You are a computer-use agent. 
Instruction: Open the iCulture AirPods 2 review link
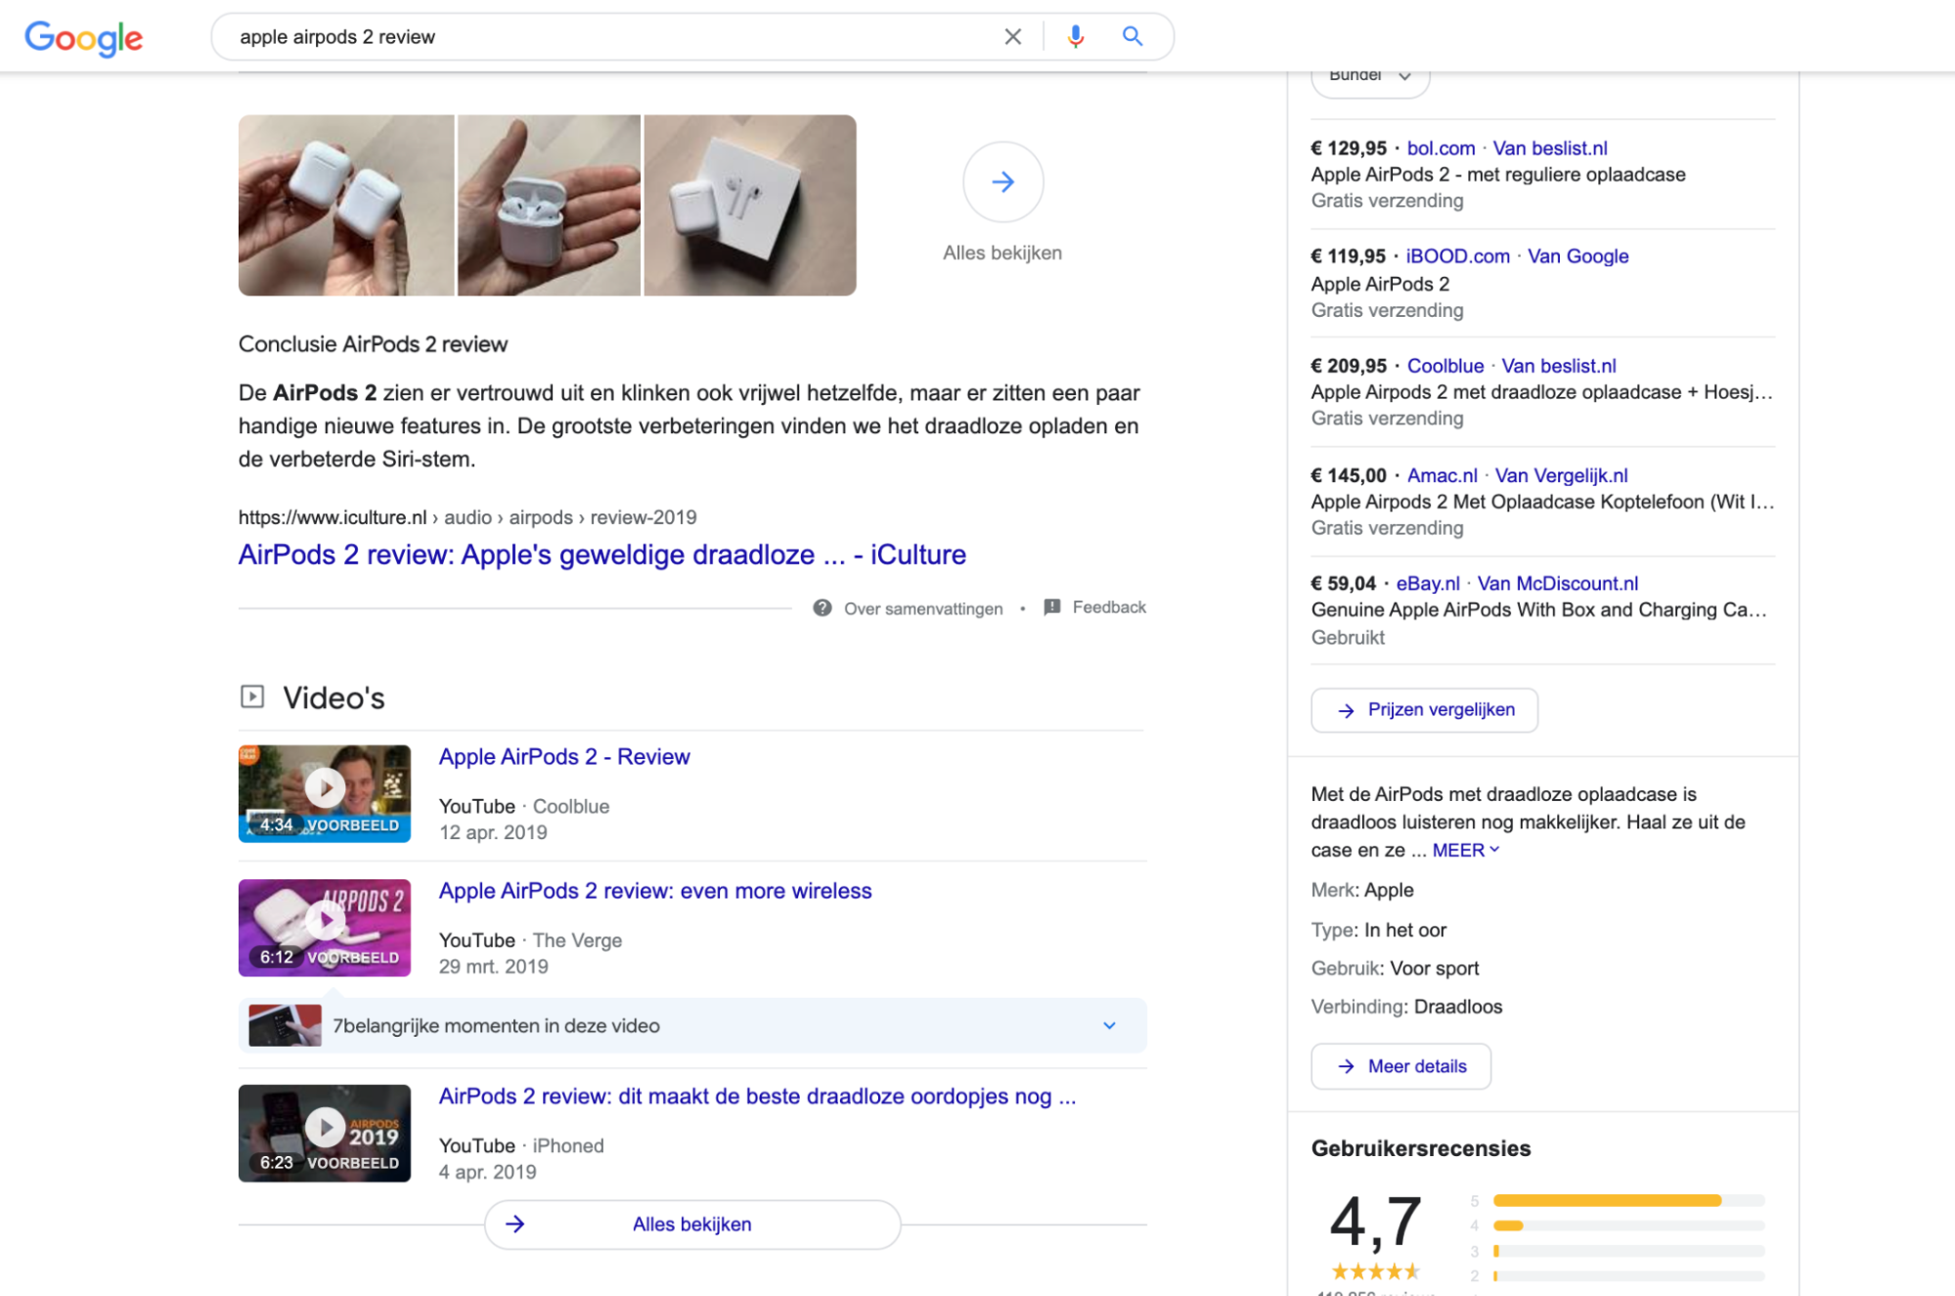click(x=602, y=555)
